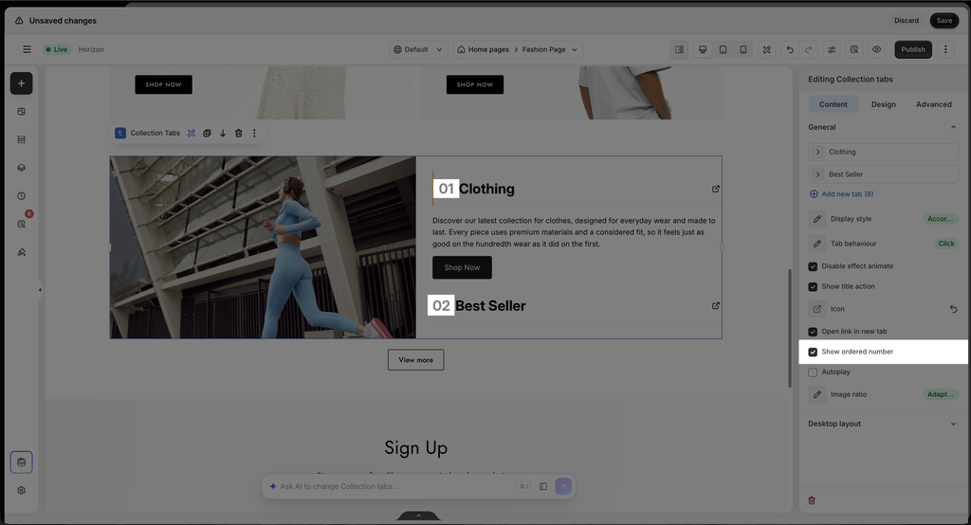Switch to the Advanced tab
The height and width of the screenshot is (525, 971).
coord(933,104)
